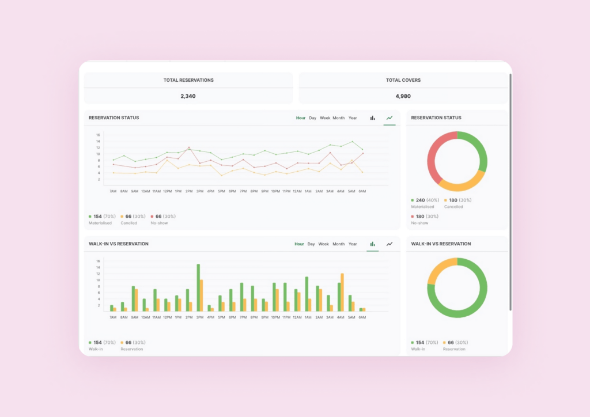Click the green Walk-in legend dot
The width and height of the screenshot is (590, 417).
[x=90, y=342]
